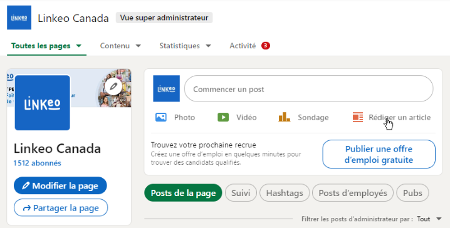Click Modifier la page button
This screenshot has width=450, height=228.
60,185
